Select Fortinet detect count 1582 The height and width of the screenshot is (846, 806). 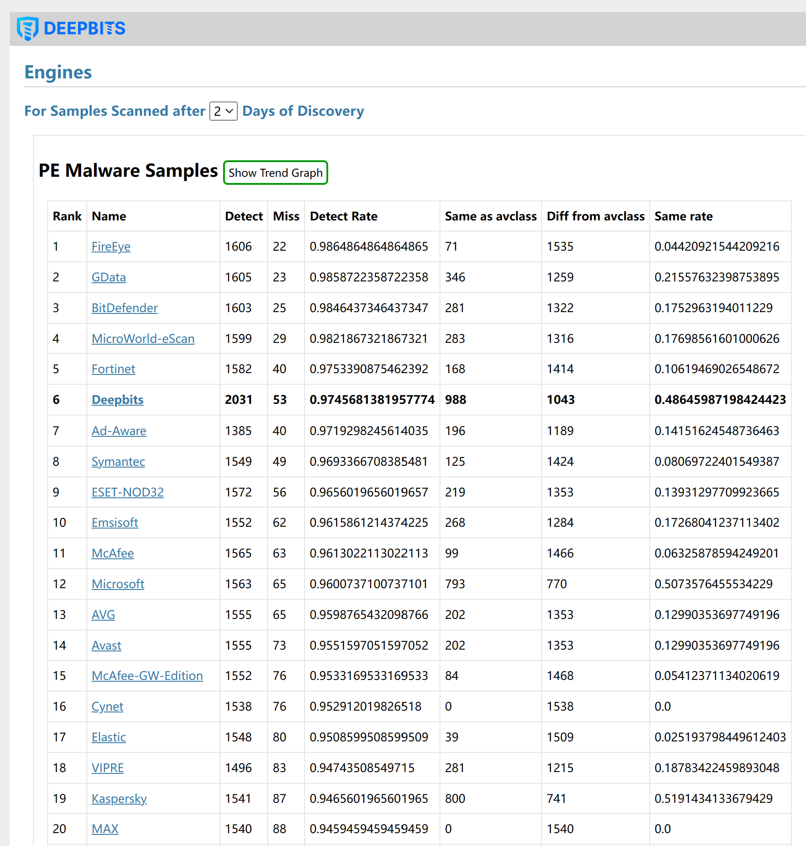pyautogui.click(x=238, y=369)
